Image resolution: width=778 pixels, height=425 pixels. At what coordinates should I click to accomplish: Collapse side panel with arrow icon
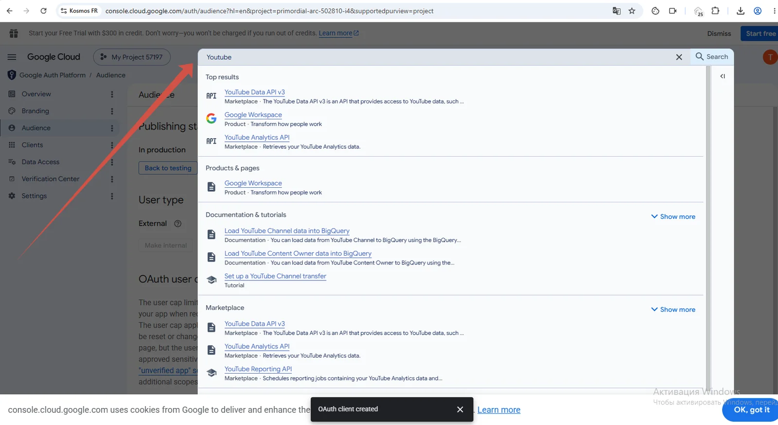(x=723, y=76)
